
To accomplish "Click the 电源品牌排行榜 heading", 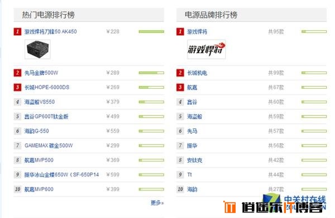I will coord(211,15).
